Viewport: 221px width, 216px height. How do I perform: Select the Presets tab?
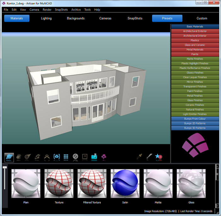[x=167, y=18]
